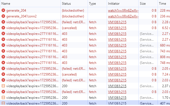Image resolution: width=170 pixels, height=106 pixels.
Task: Click error icon of the 743 ms 403 request
Action: 3,51
